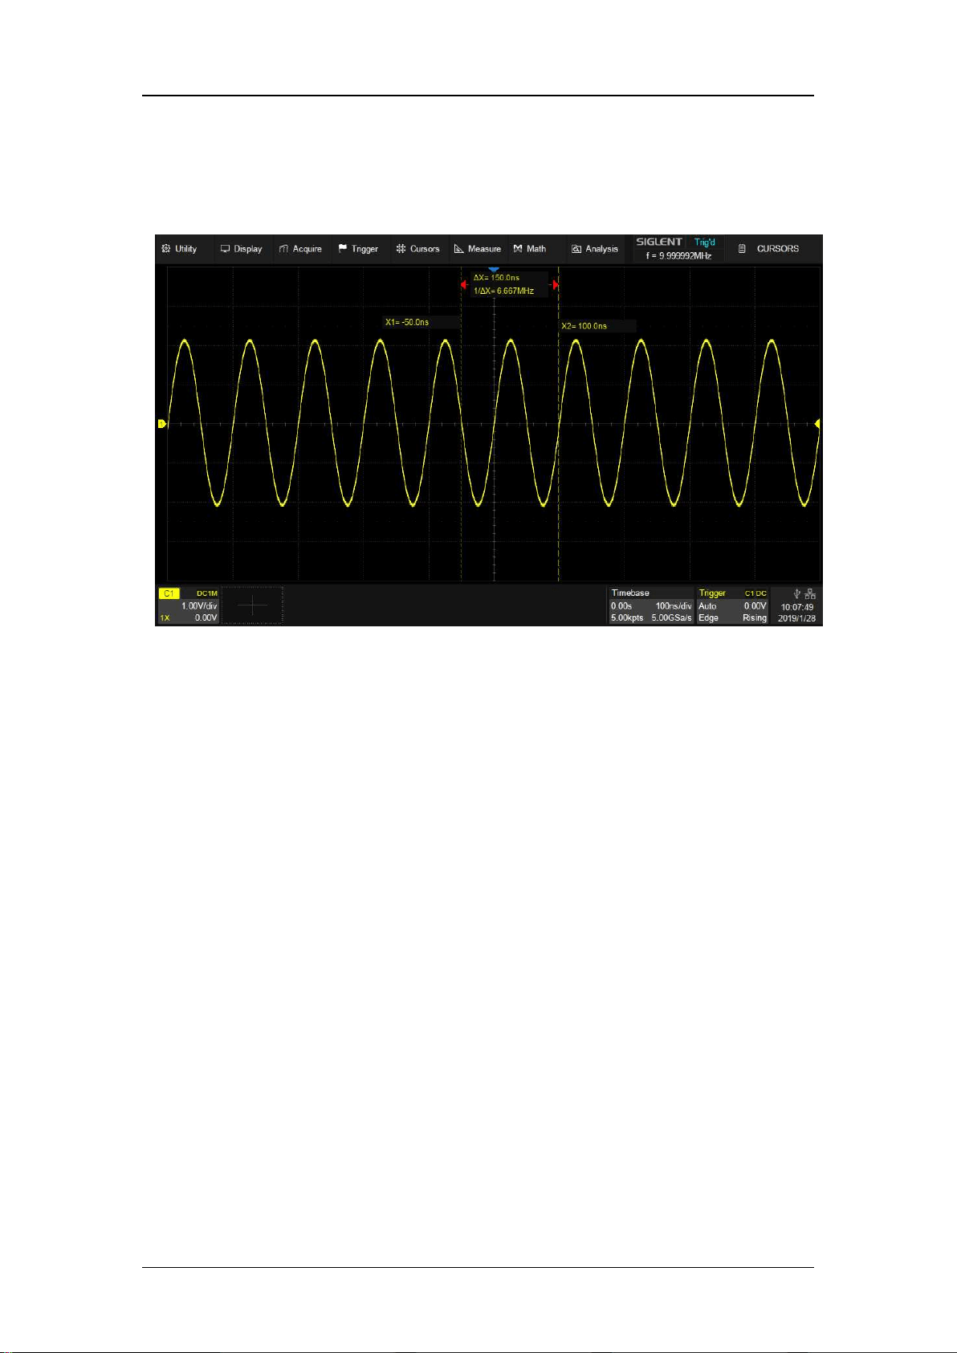957x1353 pixels.
Task: Click the Acquire waveform icon
Action: coord(283,249)
